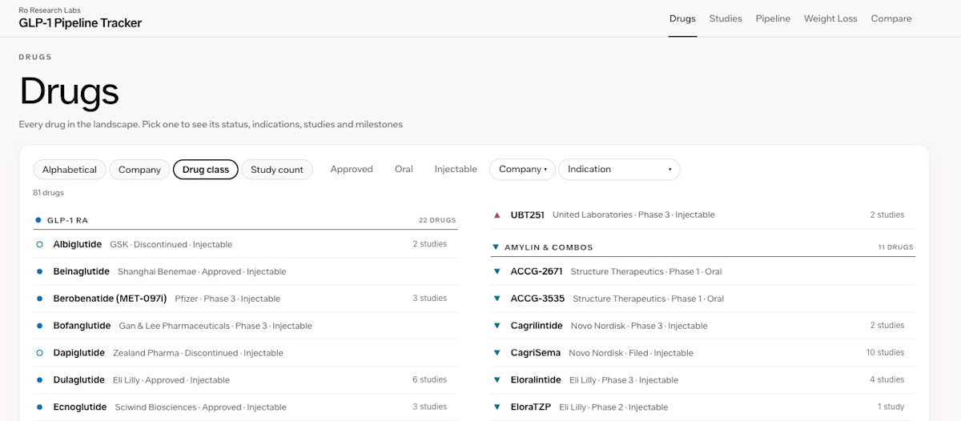Click the teal triangle icon beside ACCG-3535

[x=497, y=299]
